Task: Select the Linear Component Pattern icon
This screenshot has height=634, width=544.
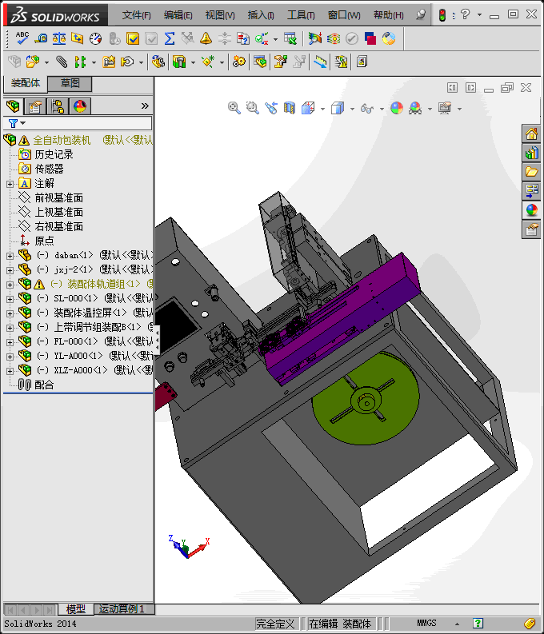Action: [80, 62]
